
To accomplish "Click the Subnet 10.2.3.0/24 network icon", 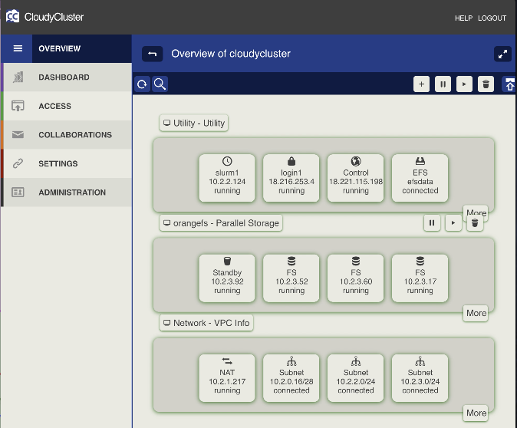I will [x=420, y=361].
